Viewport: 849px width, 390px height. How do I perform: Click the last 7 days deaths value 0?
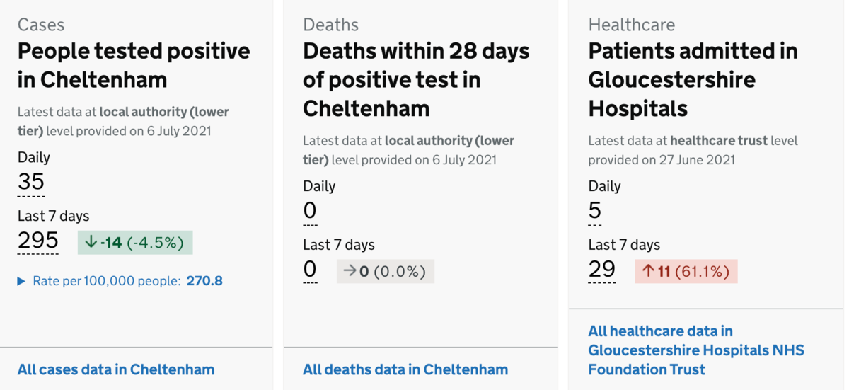(310, 270)
